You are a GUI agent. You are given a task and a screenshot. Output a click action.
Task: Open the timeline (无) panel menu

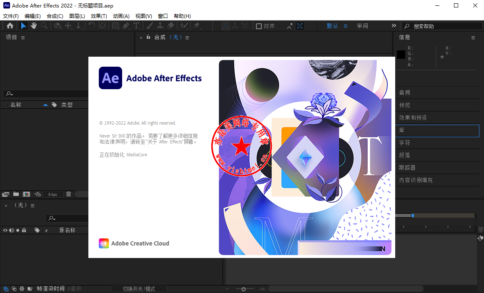[x=33, y=205]
